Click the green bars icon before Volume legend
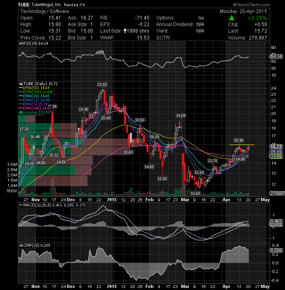The width and height of the screenshot is (285, 290). (x=21, y=112)
